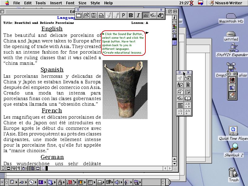The image size is (248, 186).
Task: Click the document's vertical scroll down arrow
Action: 175,164
